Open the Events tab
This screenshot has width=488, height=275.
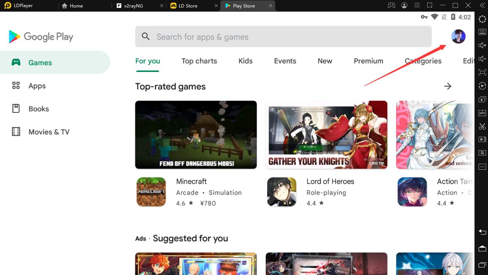[285, 61]
